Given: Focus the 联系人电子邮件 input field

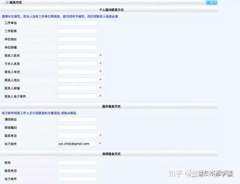Looking at the screenshot, I should click(77, 96).
